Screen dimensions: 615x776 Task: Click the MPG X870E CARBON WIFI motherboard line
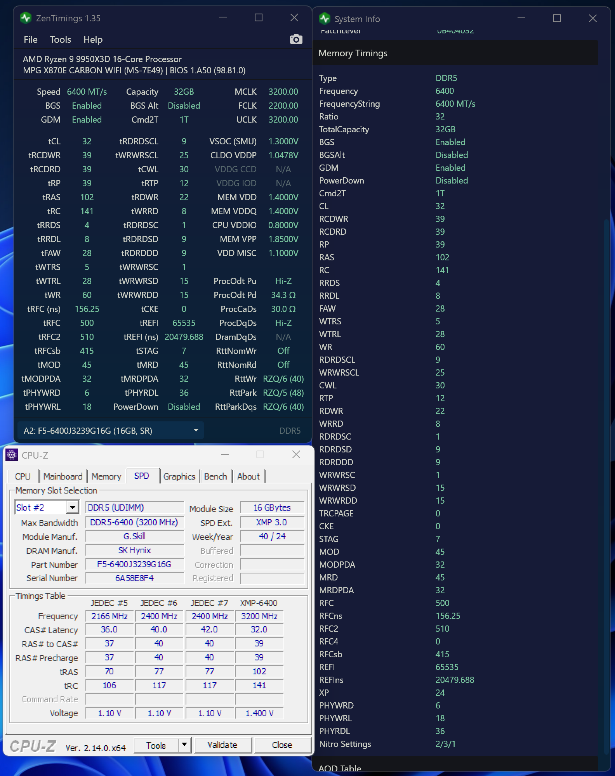click(x=134, y=70)
